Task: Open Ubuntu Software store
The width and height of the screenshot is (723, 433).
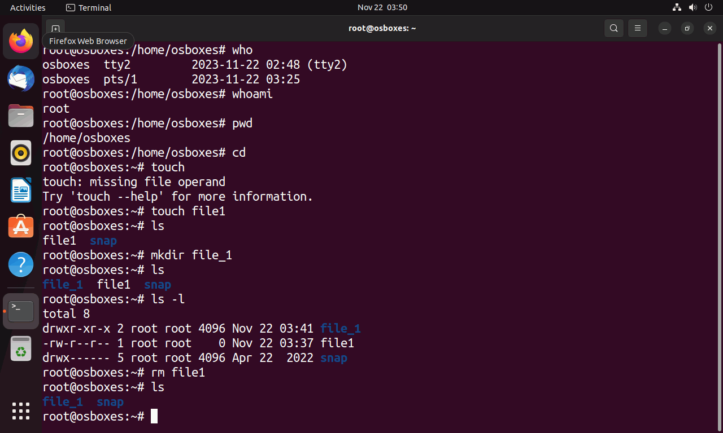Action: 21,227
